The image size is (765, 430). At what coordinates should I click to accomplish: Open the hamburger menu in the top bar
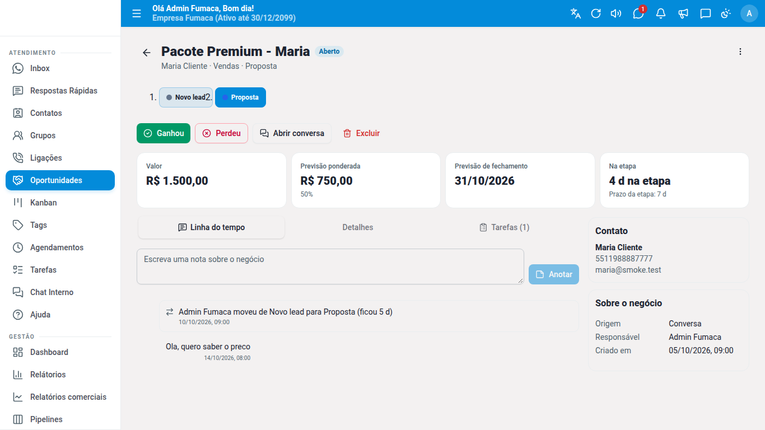137,13
